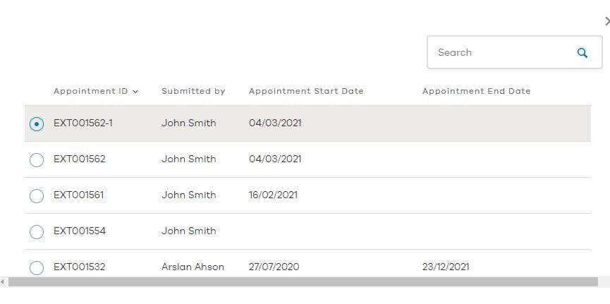Pick the EXT001554 radio button
610x304 pixels.
click(x=37, y=232)
